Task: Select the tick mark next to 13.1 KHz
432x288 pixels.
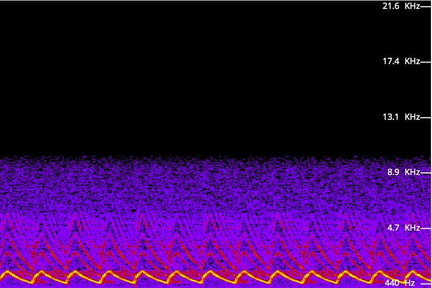Action: [x=426, y=118]
